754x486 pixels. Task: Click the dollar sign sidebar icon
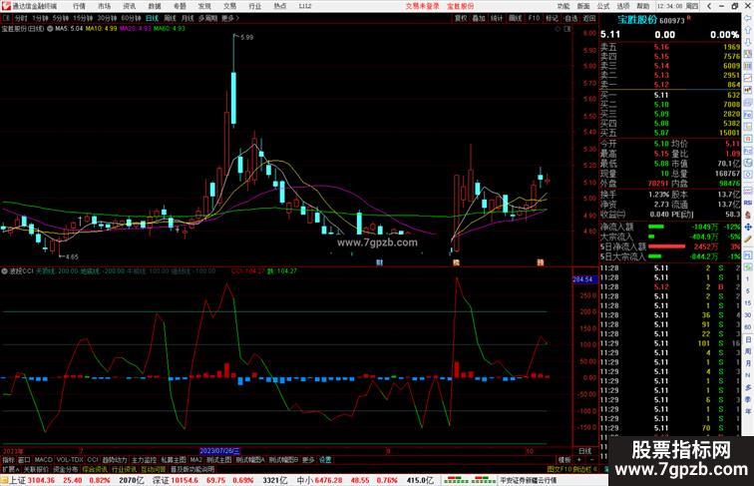point(748,216)
